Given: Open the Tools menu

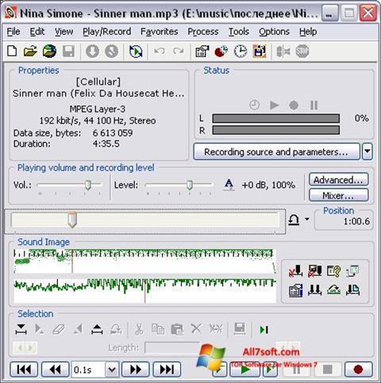Looking at the screenshot, I should [239, 32].
